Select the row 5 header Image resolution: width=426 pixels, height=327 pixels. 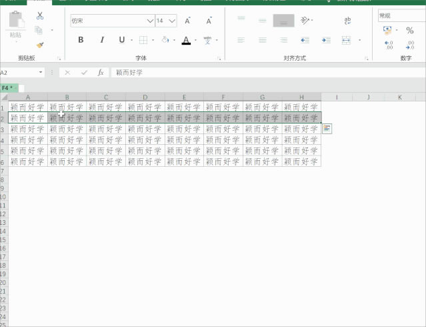click(3, 151)
